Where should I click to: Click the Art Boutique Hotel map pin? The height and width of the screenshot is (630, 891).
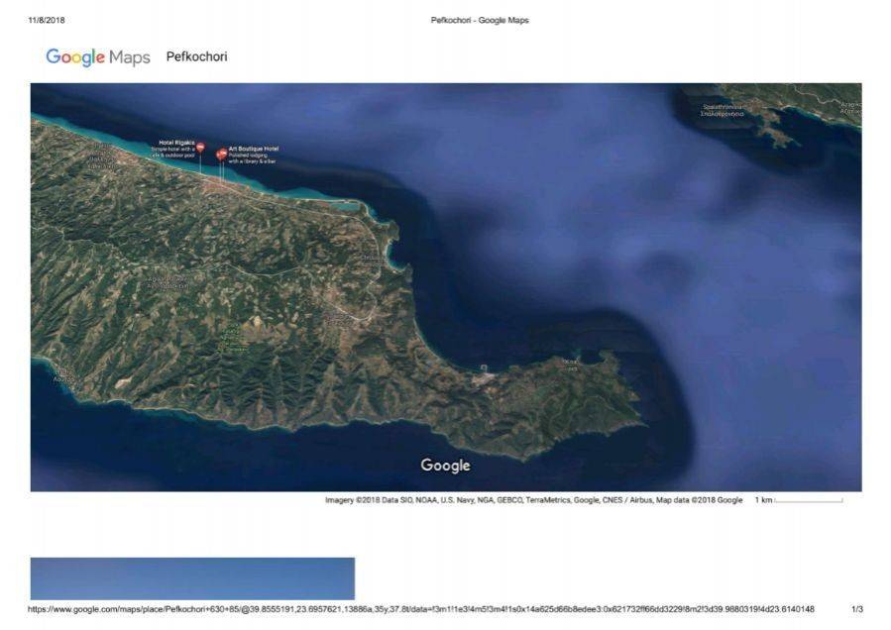point(221,155)
